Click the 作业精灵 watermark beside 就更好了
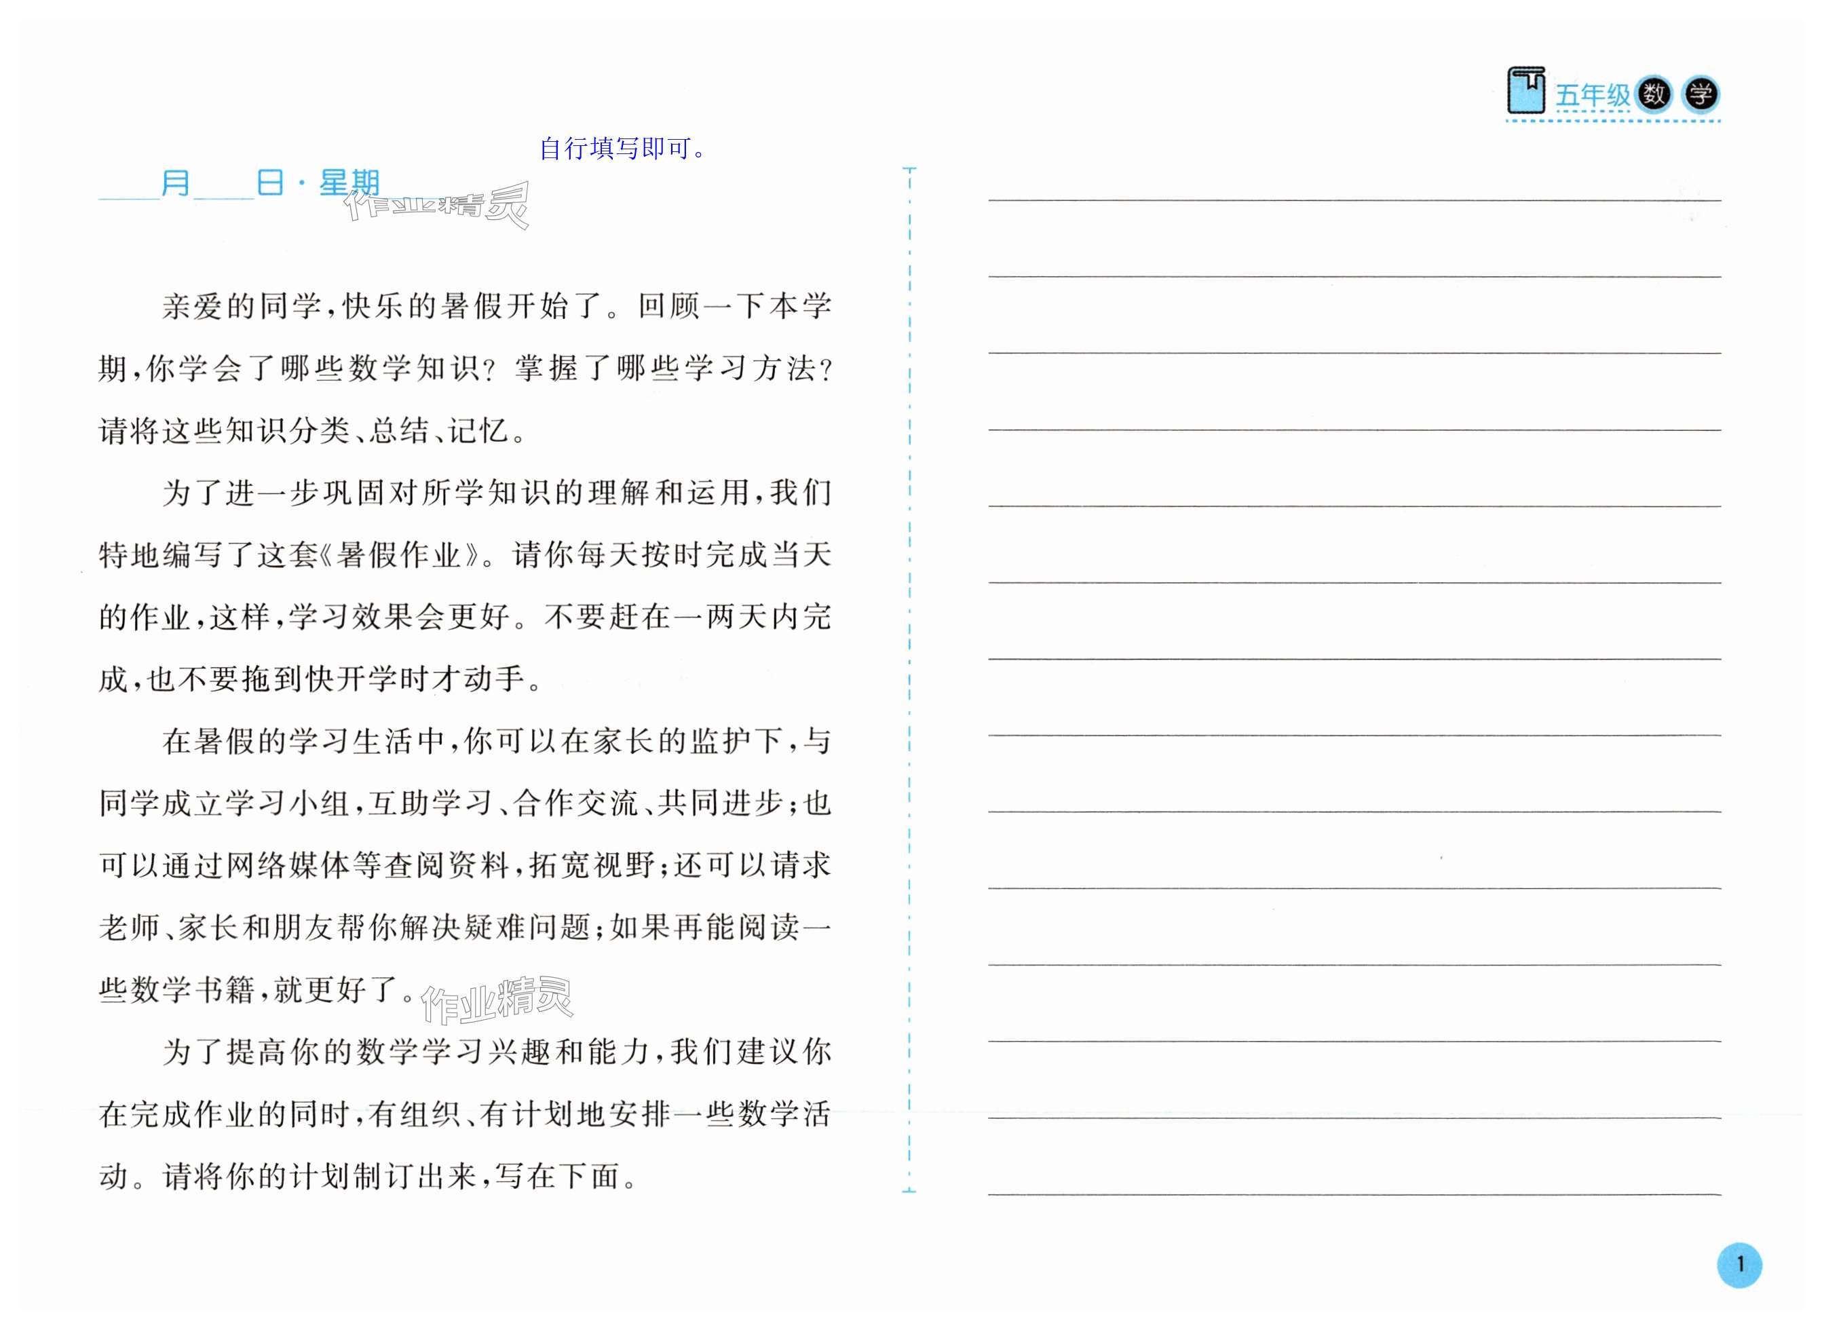The width and height of the screenshot is (1822, 1330). coord(496,1000)
